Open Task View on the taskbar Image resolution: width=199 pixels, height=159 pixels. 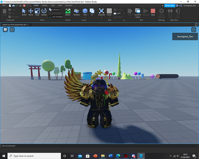(72, 156)
